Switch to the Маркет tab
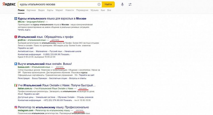 pyautogui.click(x=59, y=10)
